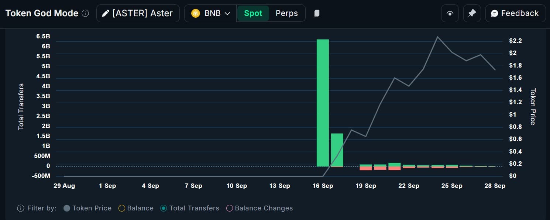Click the pencil edit icon before ASTER

click(106, 13)
